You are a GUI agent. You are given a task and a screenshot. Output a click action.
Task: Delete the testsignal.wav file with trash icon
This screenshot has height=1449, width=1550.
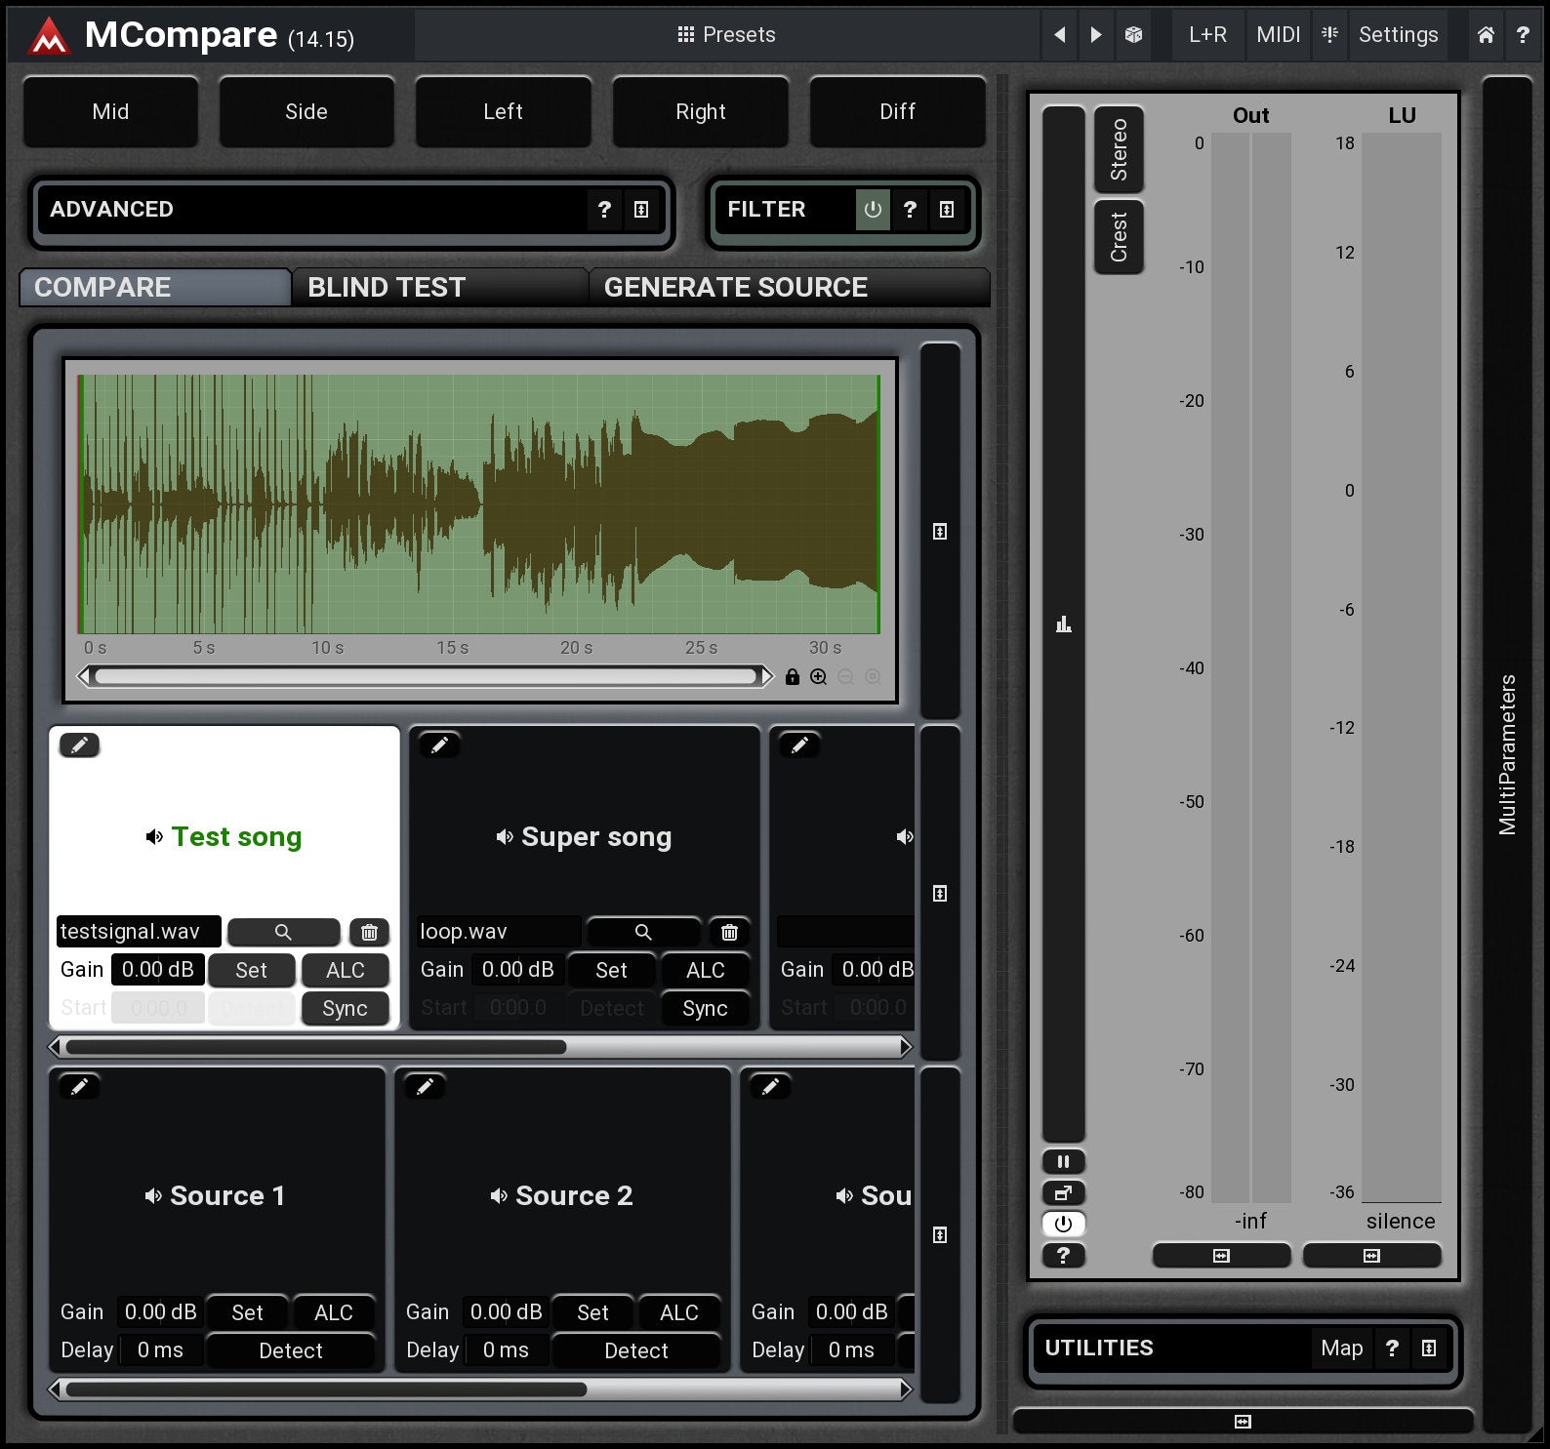click(369, 932)
